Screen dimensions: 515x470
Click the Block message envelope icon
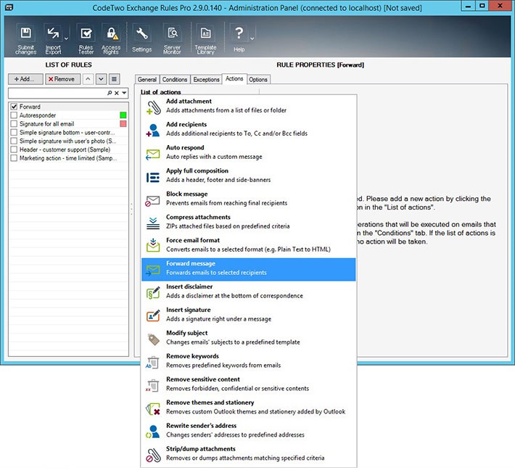pyautogui.click(x=153, y=200)
